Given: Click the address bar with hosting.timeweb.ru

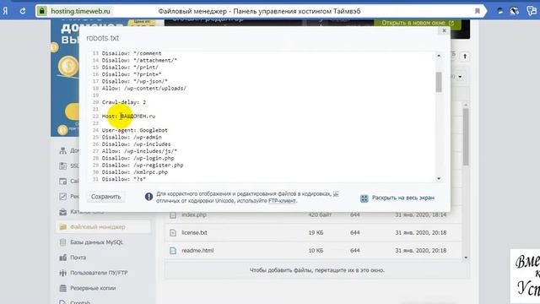Looking at the screenshot, I should coord(260,11).
